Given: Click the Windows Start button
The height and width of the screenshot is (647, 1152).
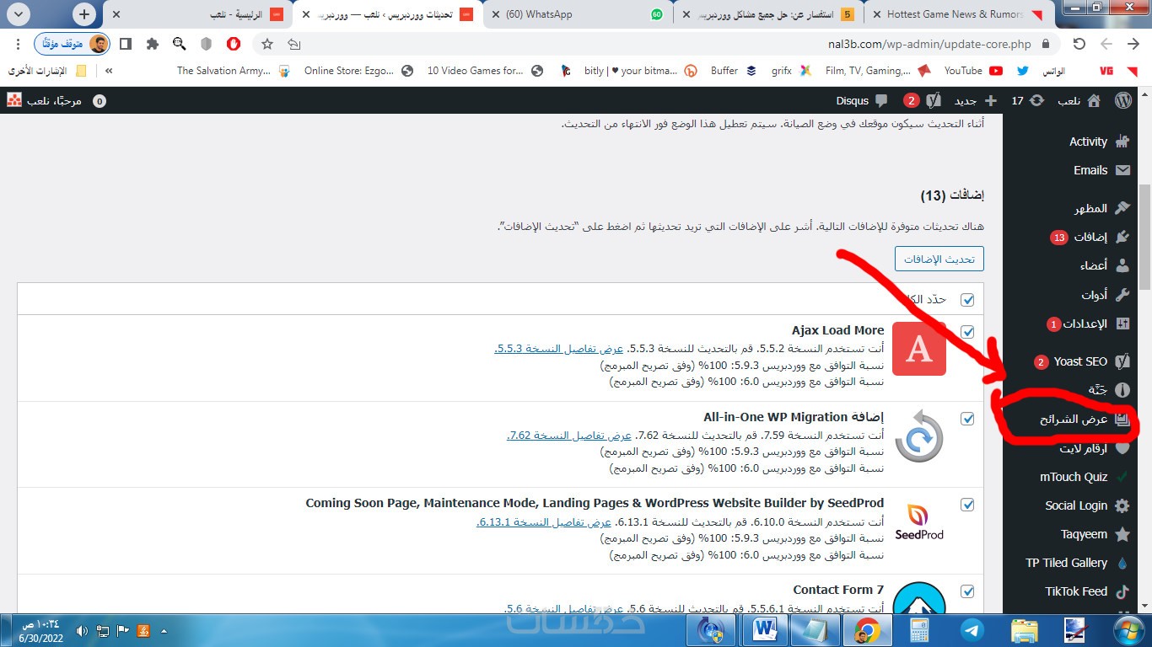Looking at the screenshot, I should click(x=1129, y=629).
